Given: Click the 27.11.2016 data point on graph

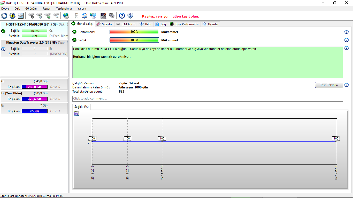Looking at the screenshot, I should (x=162, y=141).
